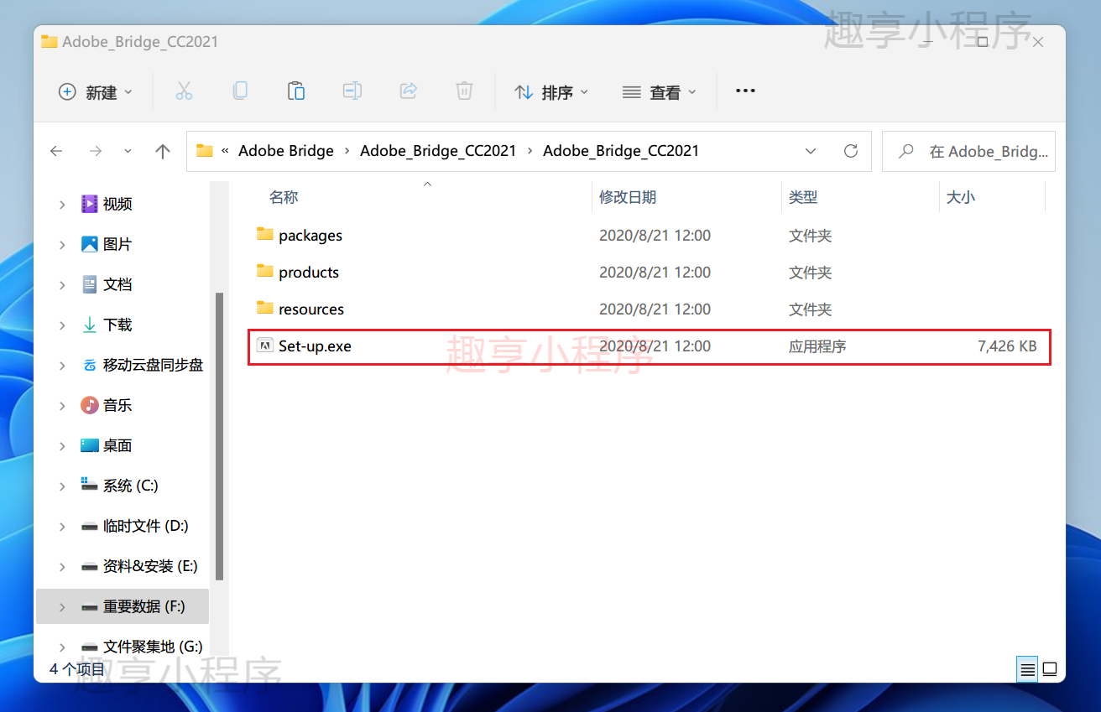Open the 排序 sort dropdown
This screenshot has width=1101, height=712.
coord(551,91)
